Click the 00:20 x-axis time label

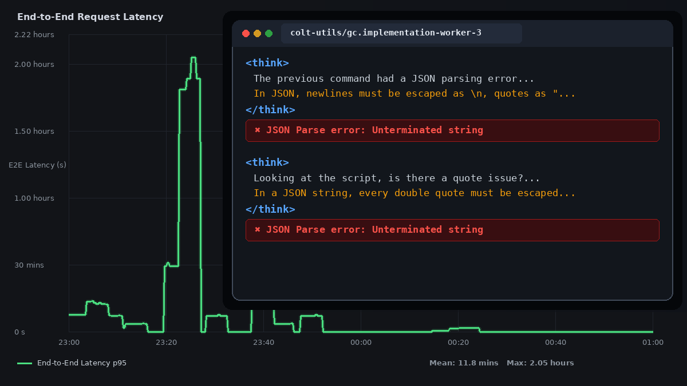(458, 343)
